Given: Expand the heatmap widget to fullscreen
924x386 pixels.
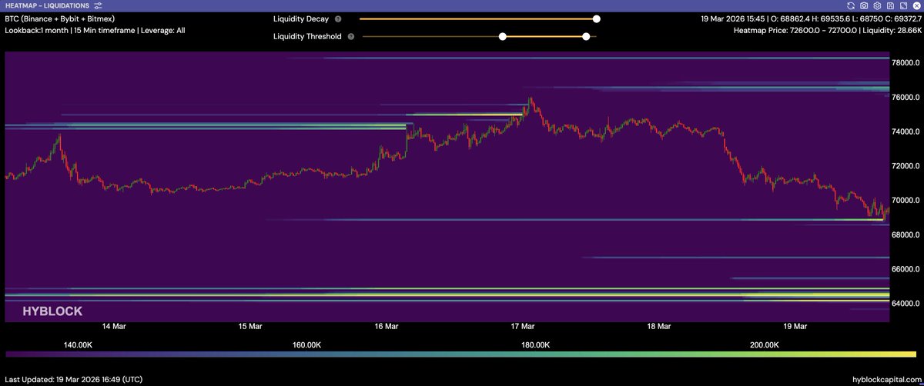Looking at the screenshot, I should [x=903, y=5].
